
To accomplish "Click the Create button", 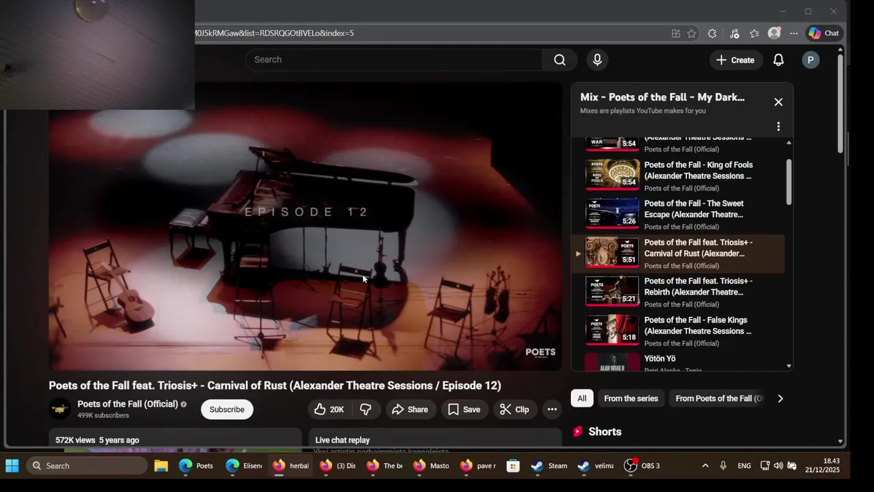I will tap(735, 60).
